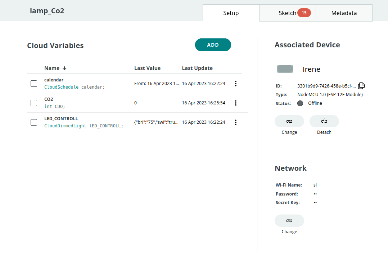Open the CO2 row options menu
This screenshot has height=254, width=388.
tap(236, 103)
